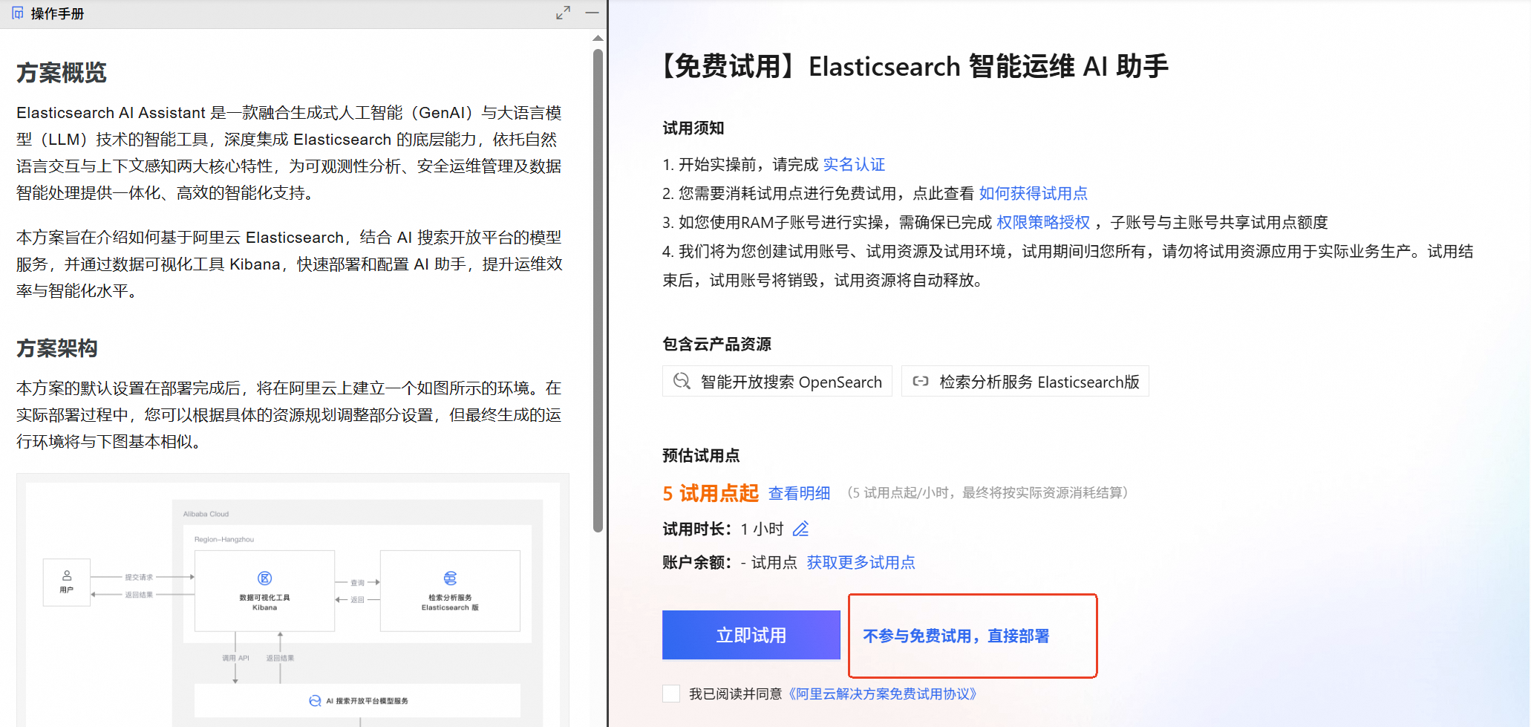
Task: Click the 用户 icon in the diagram
Action: [x=67, y=576]
